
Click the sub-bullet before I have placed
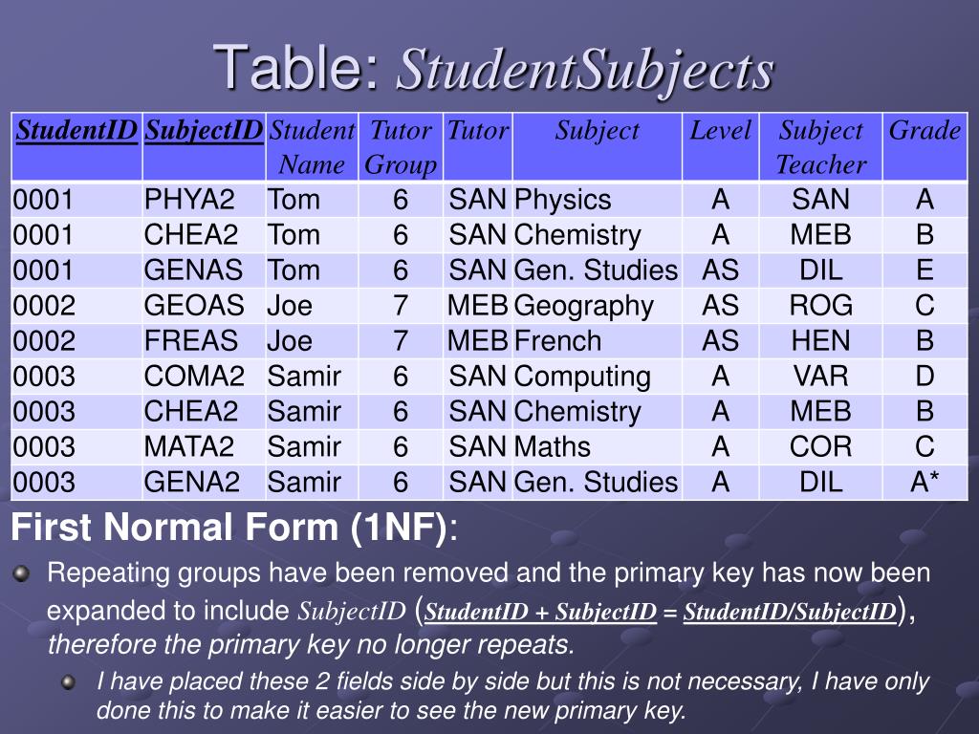point(69,682)
